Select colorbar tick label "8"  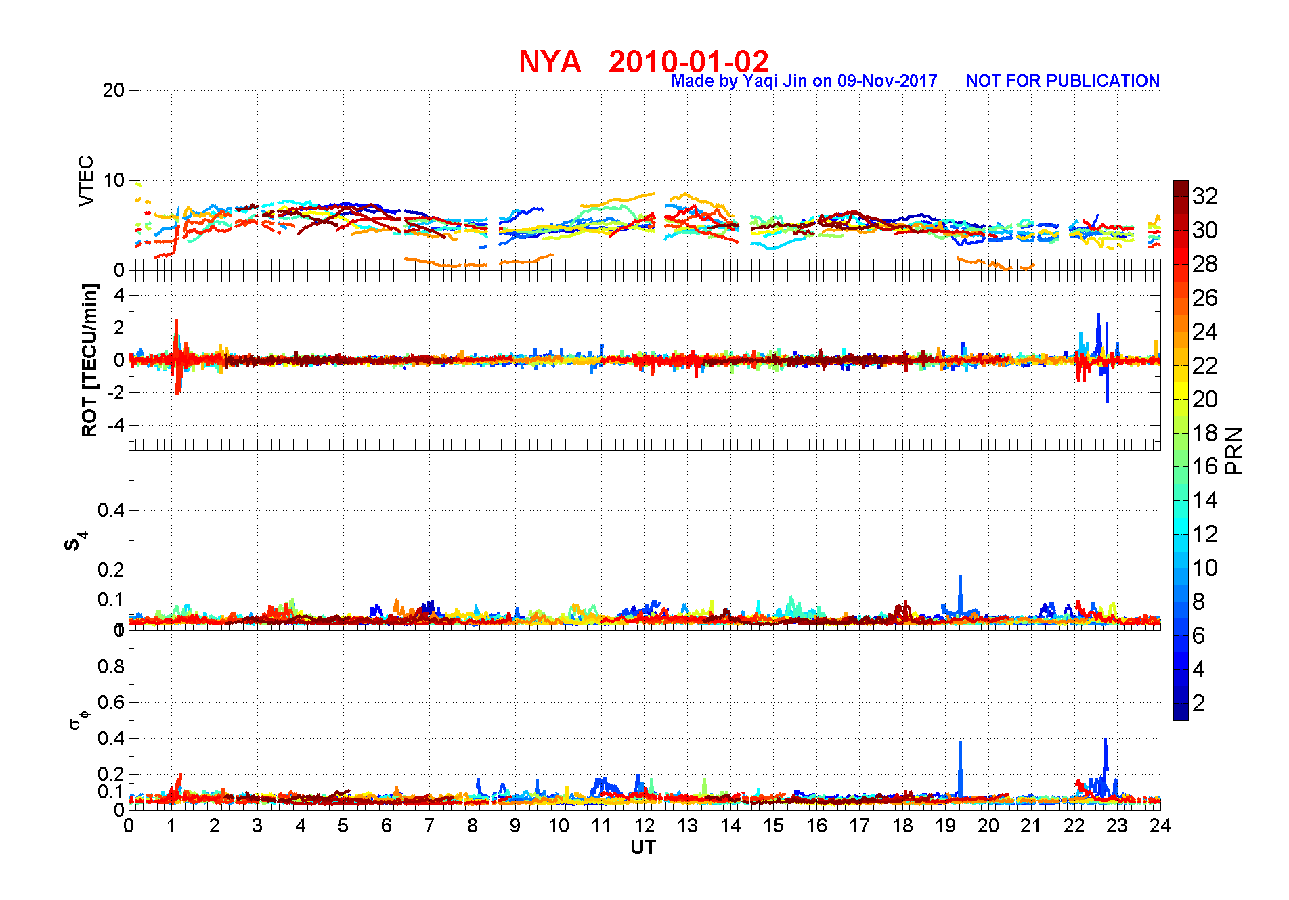(x=1199, y=602)
